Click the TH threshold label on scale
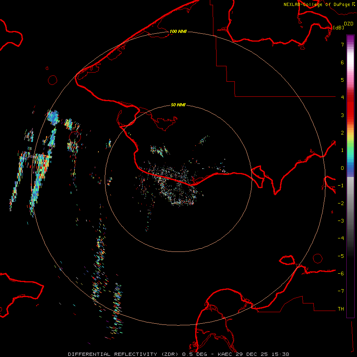This screenshot has height=357, width=357. point(341,309)
